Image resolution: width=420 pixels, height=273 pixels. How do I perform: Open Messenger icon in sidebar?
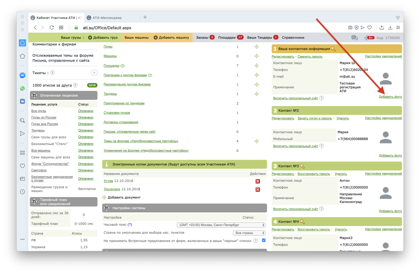click(x=22, y=75)
